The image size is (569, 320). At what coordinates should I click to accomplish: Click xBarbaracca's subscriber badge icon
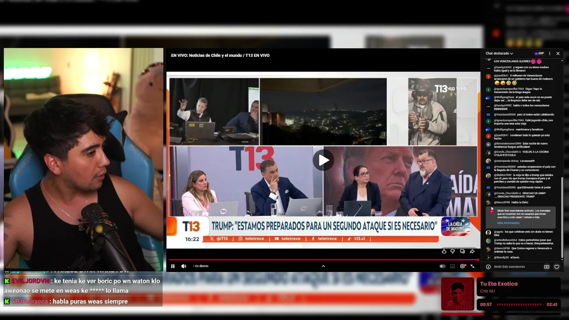tap(7, 301)
